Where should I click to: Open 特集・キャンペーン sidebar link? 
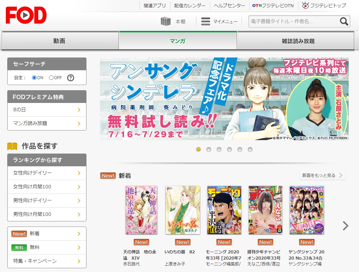click(47, 261)
